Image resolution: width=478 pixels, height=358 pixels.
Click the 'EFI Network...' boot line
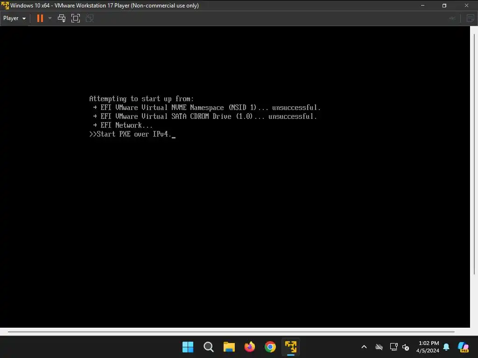[x=123, y=125]
